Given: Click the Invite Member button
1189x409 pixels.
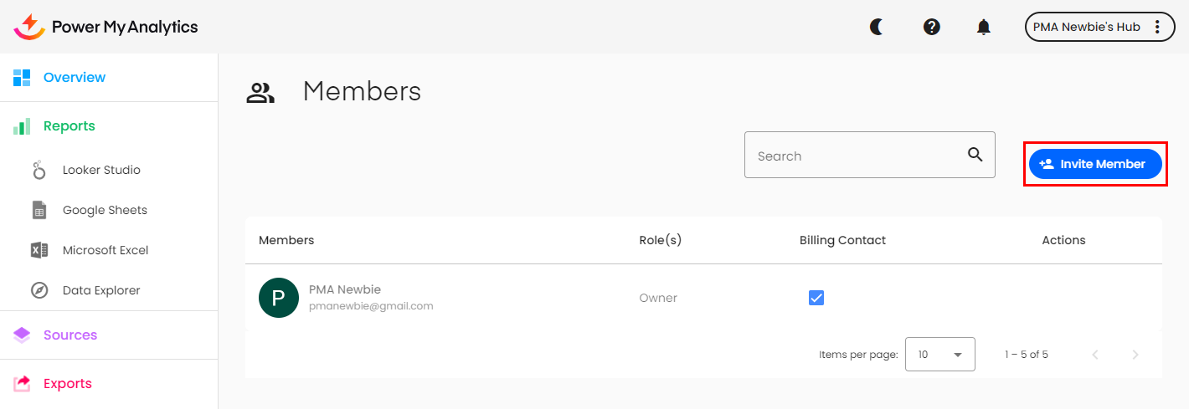Looking at the screenshot, I should point(1095,164).
